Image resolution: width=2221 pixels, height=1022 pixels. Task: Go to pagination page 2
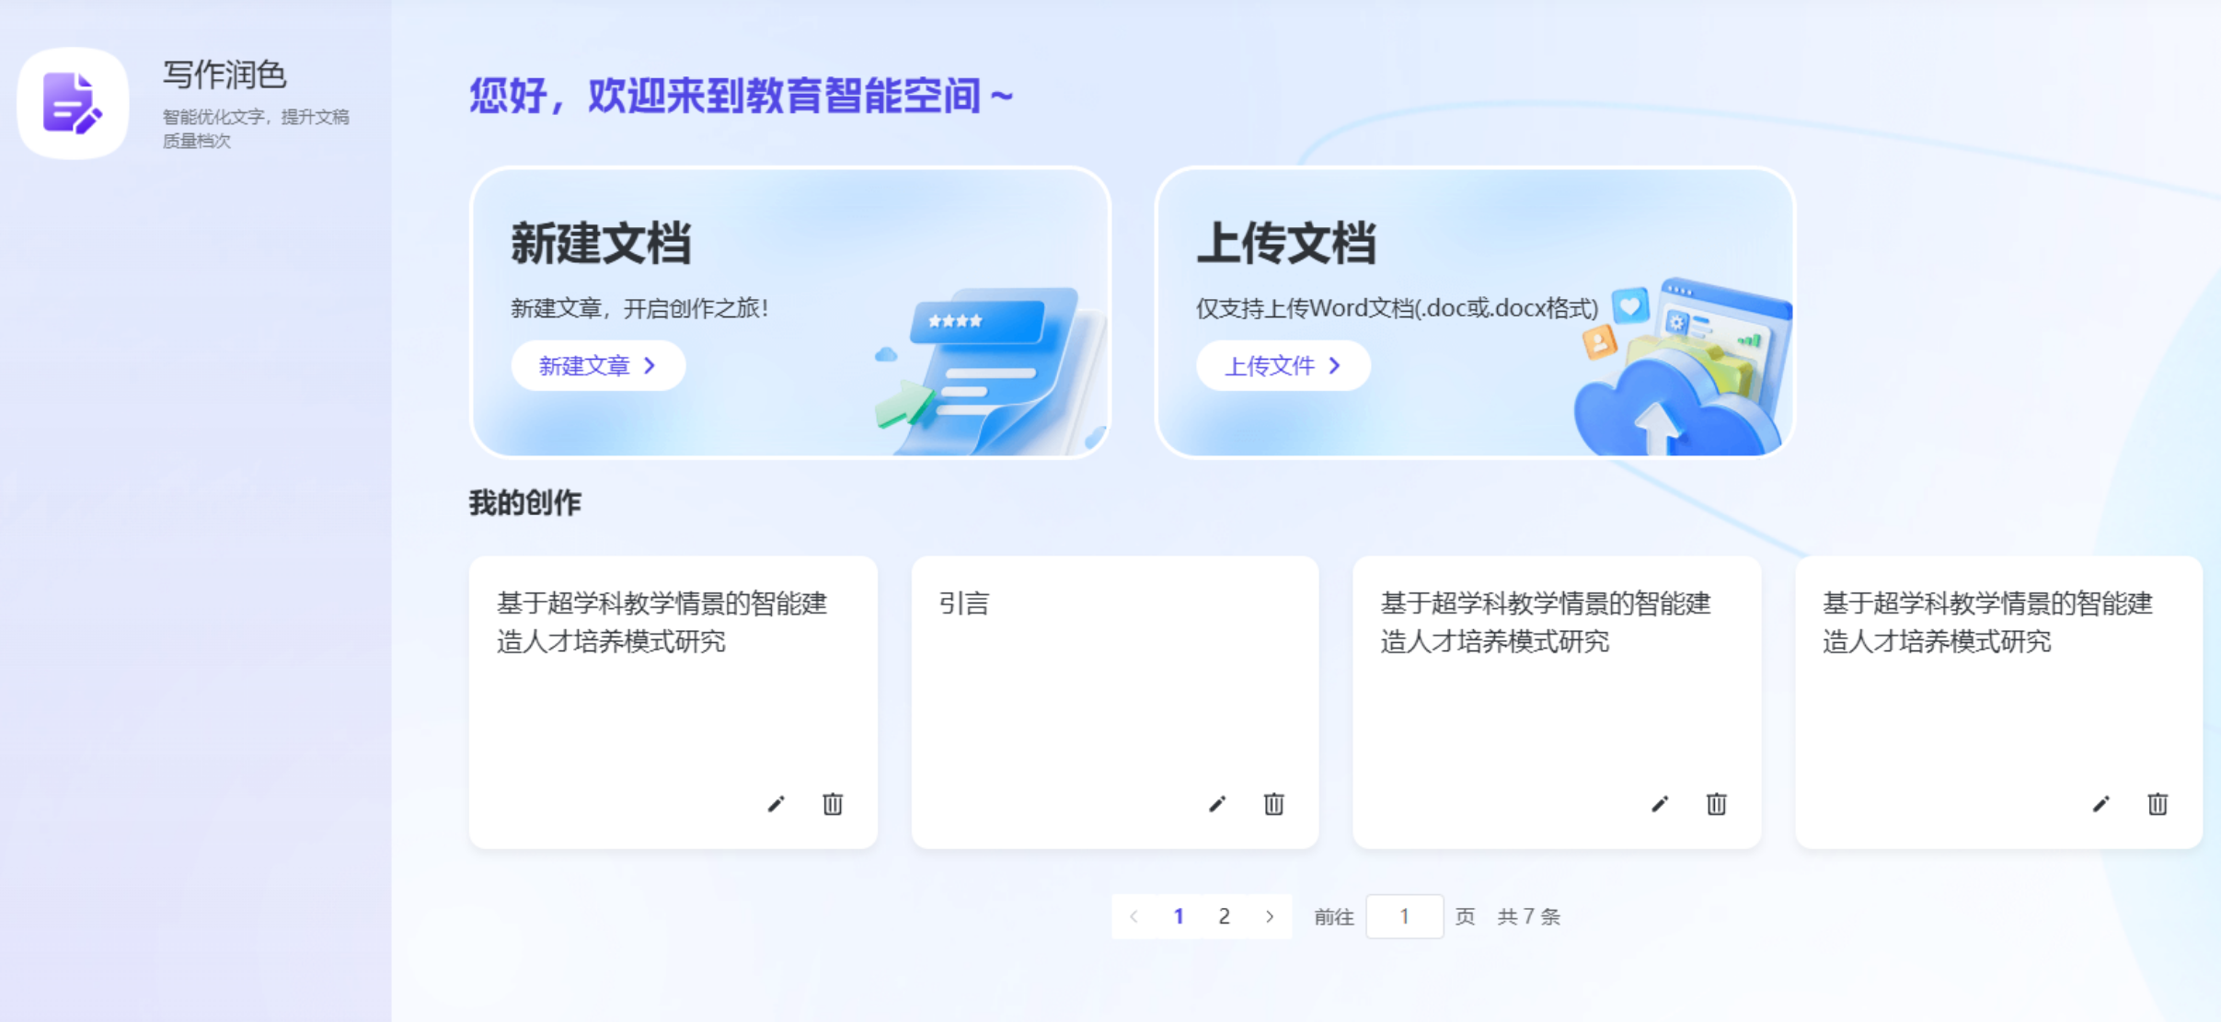tap(1224, 916)
